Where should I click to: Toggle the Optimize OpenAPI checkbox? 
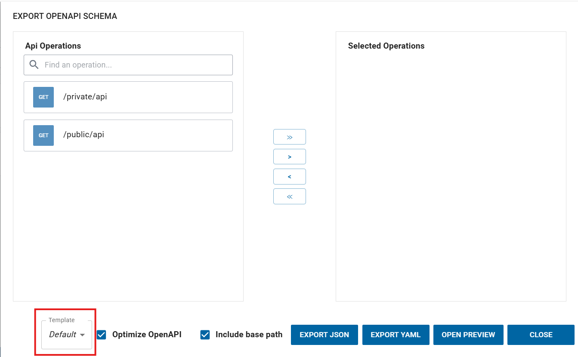[102, 335]
